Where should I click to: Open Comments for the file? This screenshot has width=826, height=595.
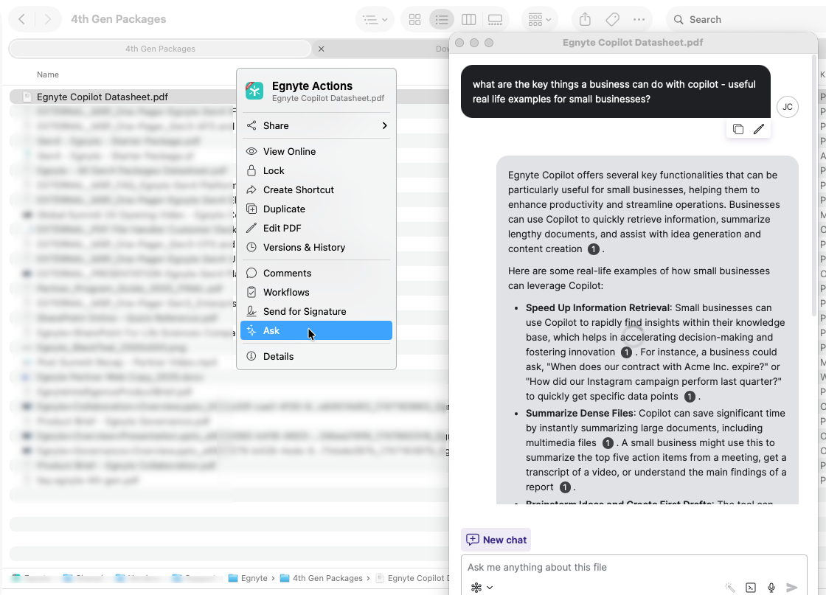pyautogui.click(x=316, y=274)
